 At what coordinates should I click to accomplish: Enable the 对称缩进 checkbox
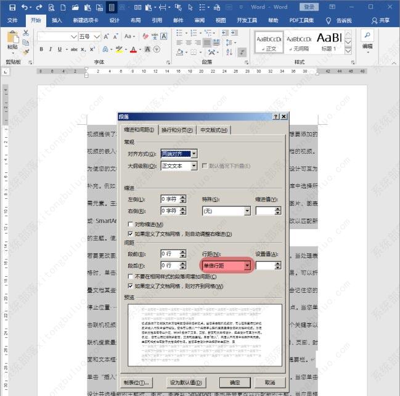(x=131, y=224)
